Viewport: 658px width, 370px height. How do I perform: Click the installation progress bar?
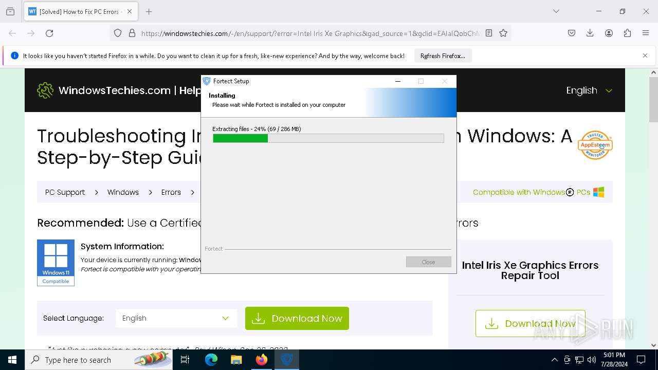pos(328,138)
